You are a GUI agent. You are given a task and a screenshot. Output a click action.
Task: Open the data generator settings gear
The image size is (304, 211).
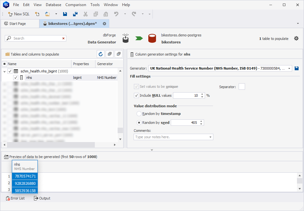(x=296, y=38)
